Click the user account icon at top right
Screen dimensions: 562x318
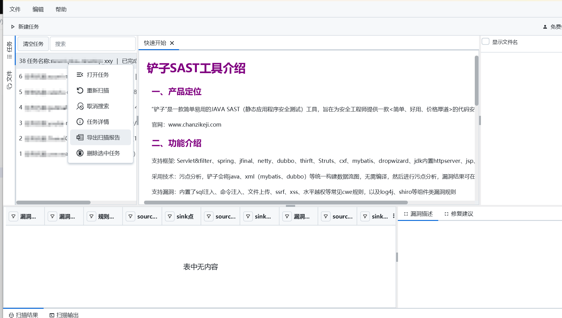[x=545, y=27]
